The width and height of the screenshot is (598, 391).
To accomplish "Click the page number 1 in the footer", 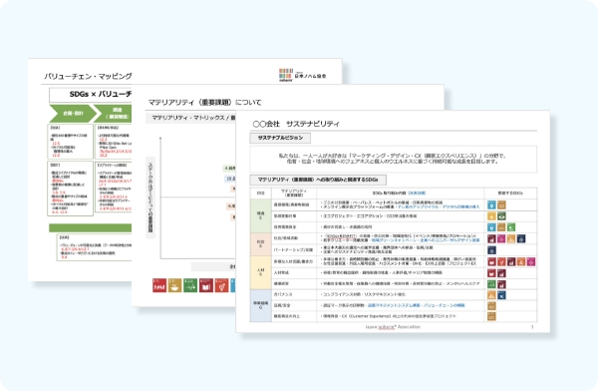I will pyautogui.click(x=532, y=327).
